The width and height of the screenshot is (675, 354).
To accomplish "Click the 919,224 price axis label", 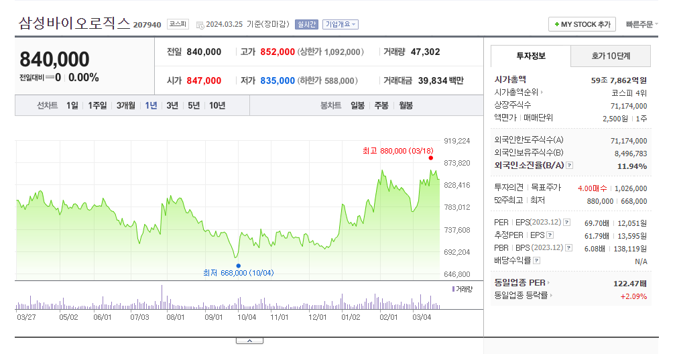I will (x=457, y=141).
